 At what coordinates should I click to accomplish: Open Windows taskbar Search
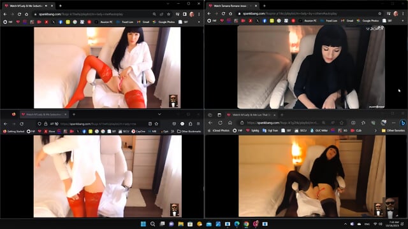pos(153,224)
